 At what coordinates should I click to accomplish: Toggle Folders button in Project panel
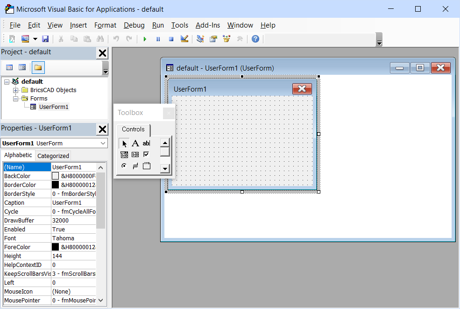pyautogui.click(x=38, y=68)
